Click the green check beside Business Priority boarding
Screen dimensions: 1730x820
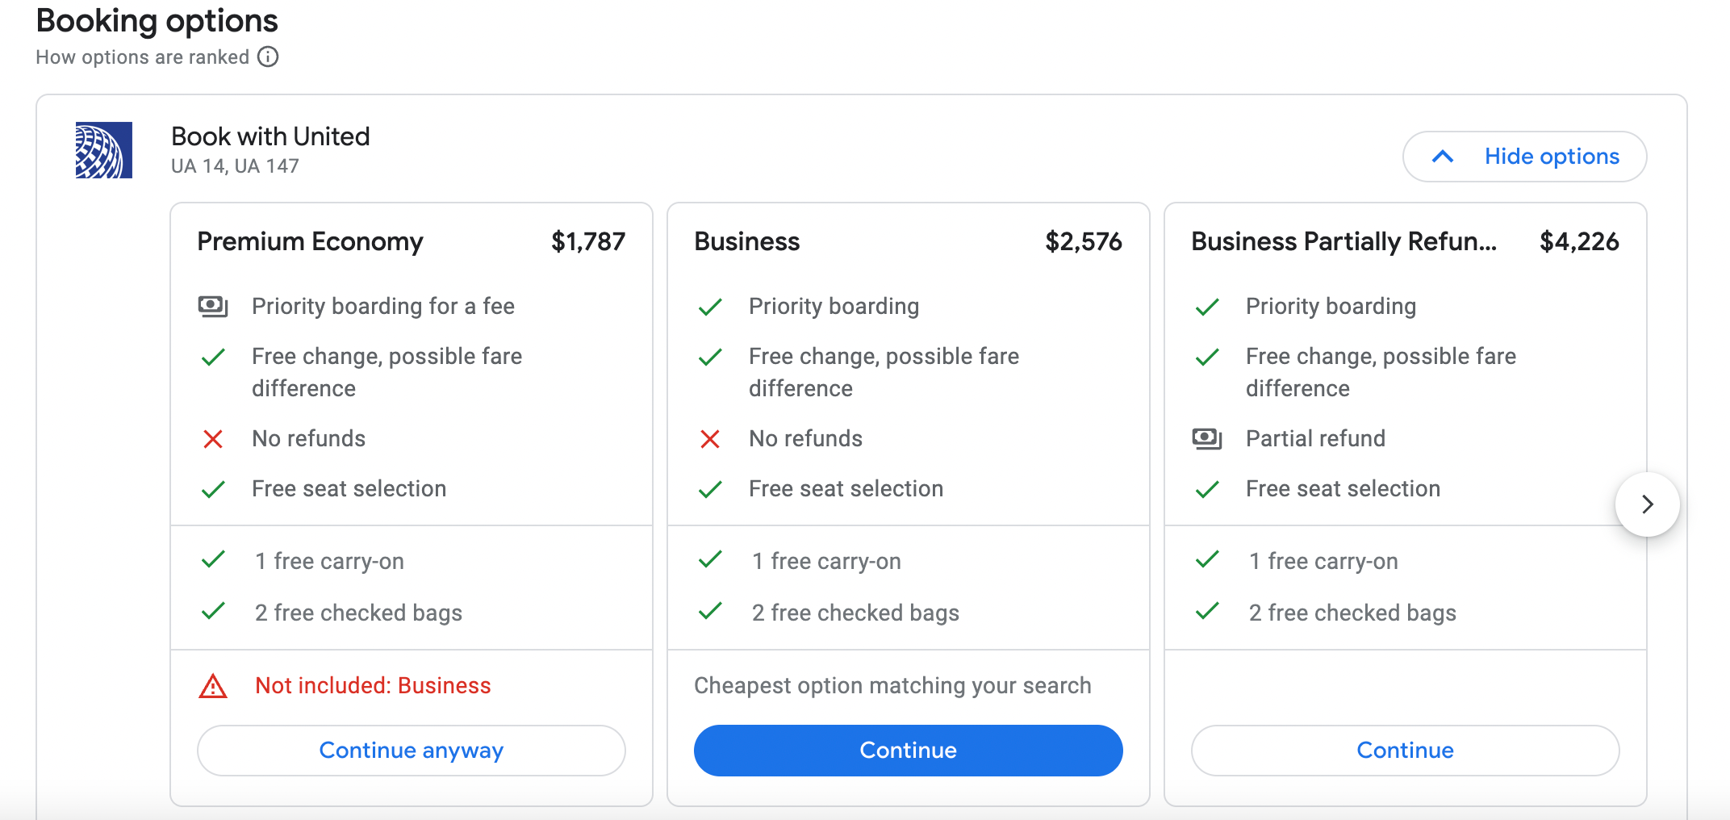[710, 307]
